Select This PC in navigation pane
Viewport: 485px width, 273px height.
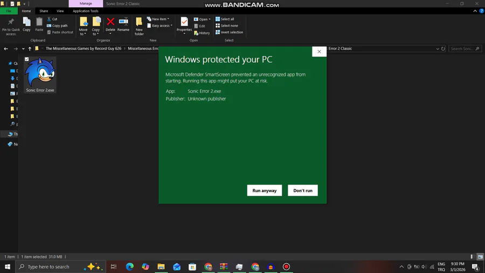point(13,134)
